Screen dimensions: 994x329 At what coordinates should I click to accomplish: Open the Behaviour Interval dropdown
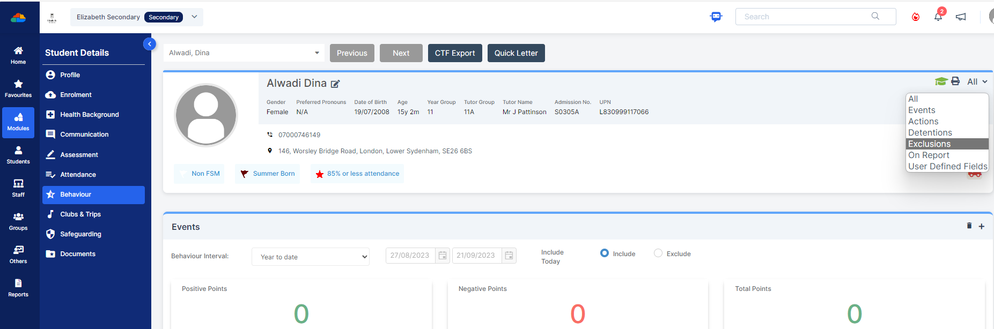coord(311,257)
